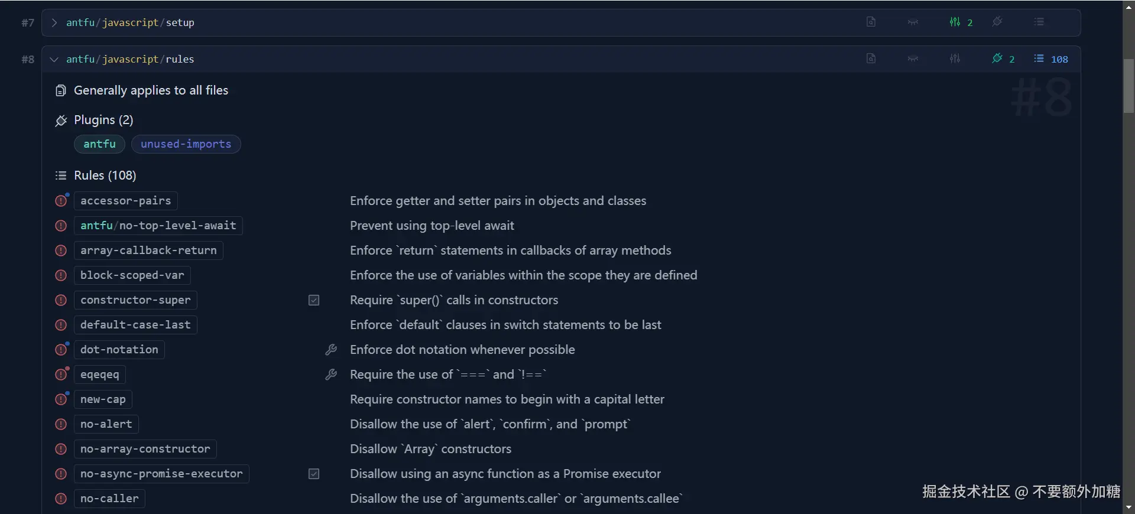Select the antfu/no-top-level-await rule name
This screenshot has height=514, width=1135.
(x=158, y=226)
